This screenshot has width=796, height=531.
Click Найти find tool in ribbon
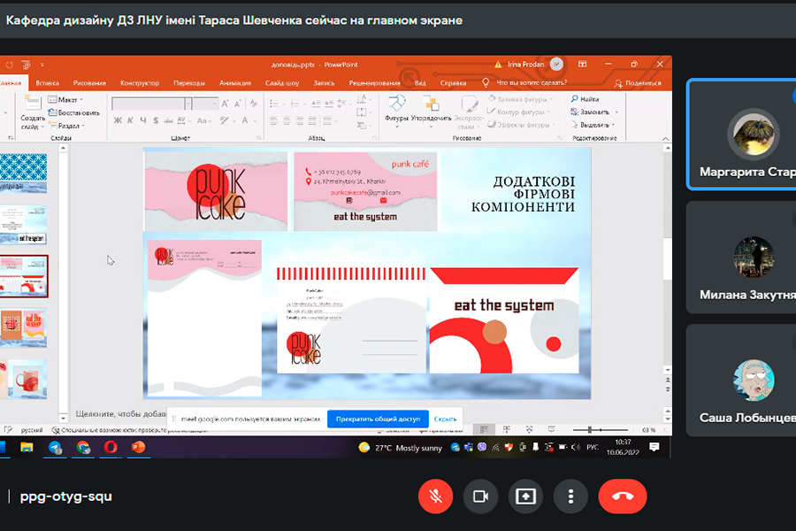pos(586,99)
